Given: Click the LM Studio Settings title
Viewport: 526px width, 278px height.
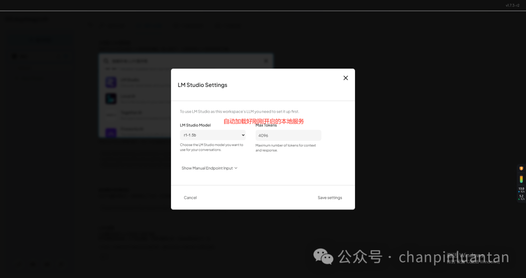Looking at the screenshot, I should [x=202, y=85].
